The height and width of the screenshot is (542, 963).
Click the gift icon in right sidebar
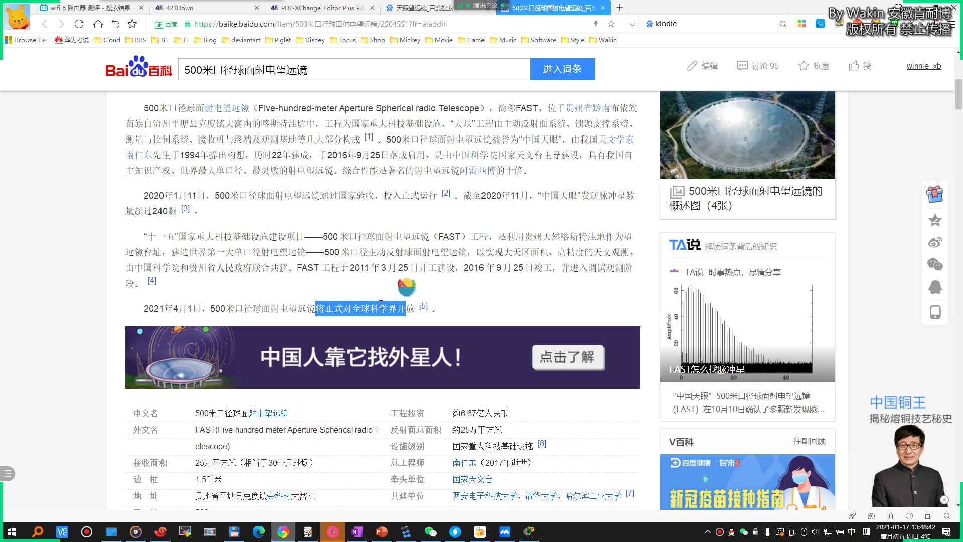click(935, 194)
